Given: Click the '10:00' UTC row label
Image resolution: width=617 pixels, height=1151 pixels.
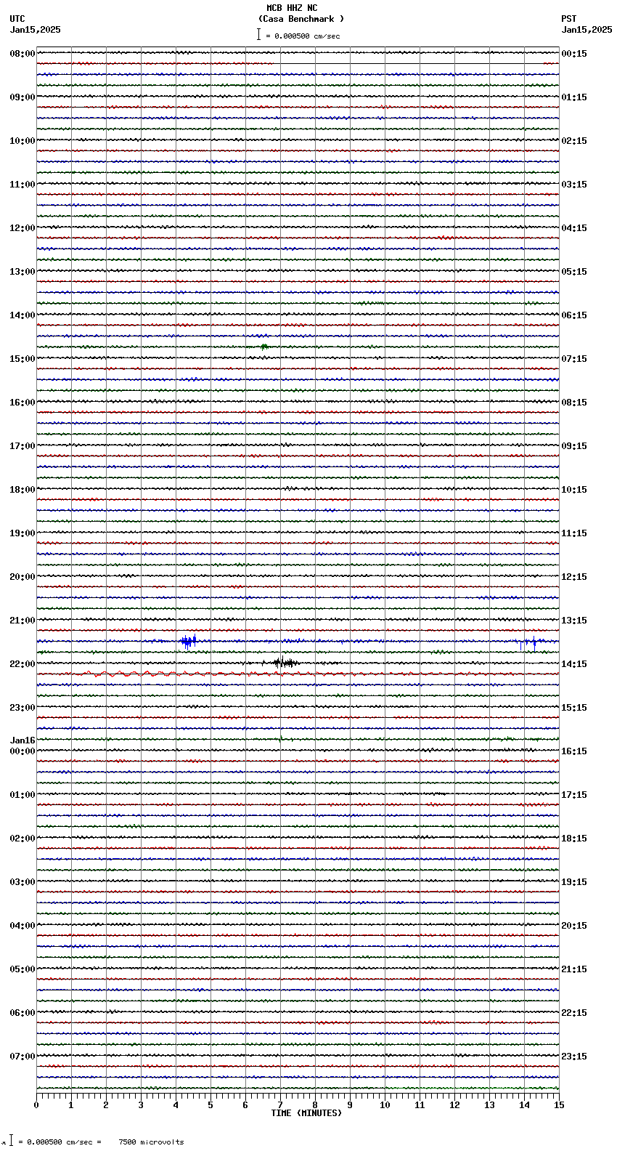Looking at the screenshot, I should tap(23, 141).
